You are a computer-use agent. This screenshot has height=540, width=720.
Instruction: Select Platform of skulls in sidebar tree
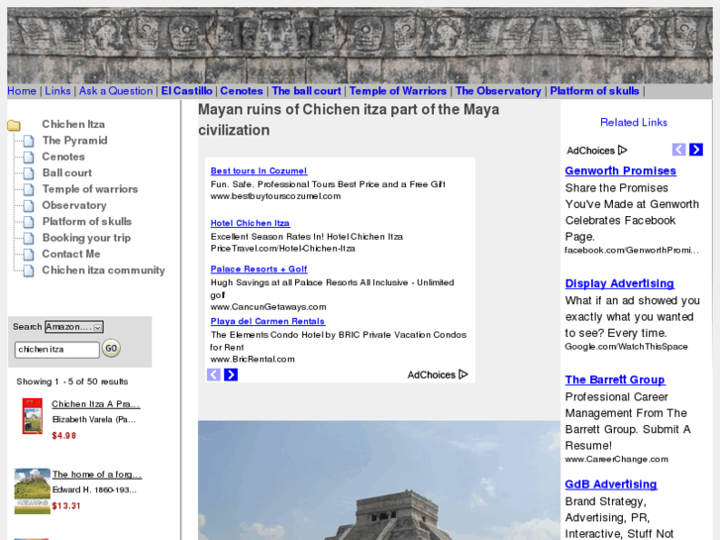tap(87, 222)
